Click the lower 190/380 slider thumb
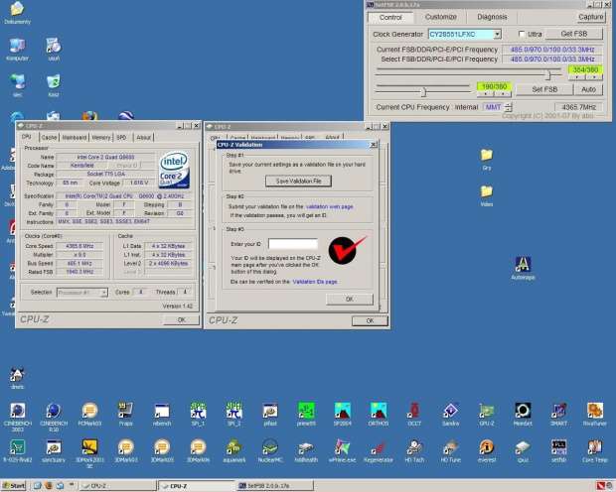Screen dimensions: 616x492 tap(423, 91)
